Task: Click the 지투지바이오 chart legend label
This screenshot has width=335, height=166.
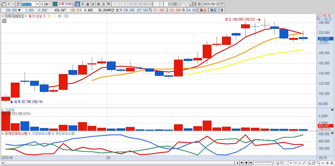Action: pos(14,16)
